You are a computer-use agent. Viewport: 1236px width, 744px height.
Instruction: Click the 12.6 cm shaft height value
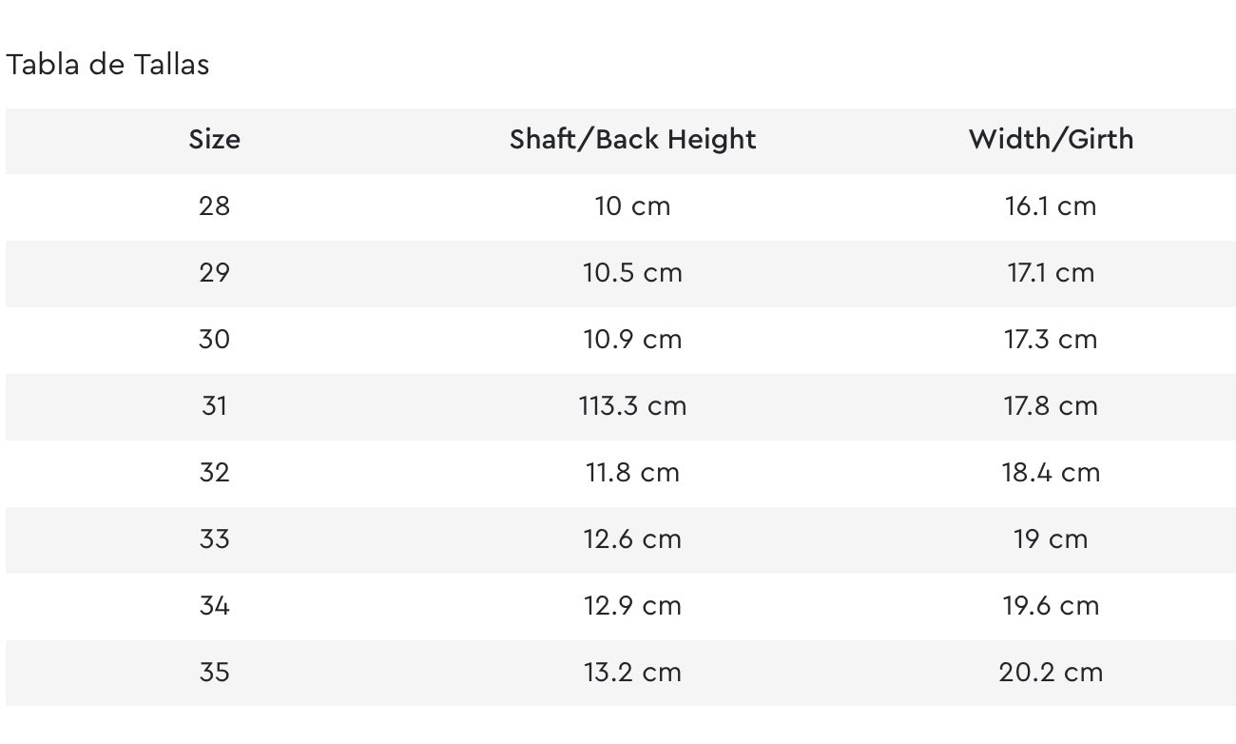632,538
